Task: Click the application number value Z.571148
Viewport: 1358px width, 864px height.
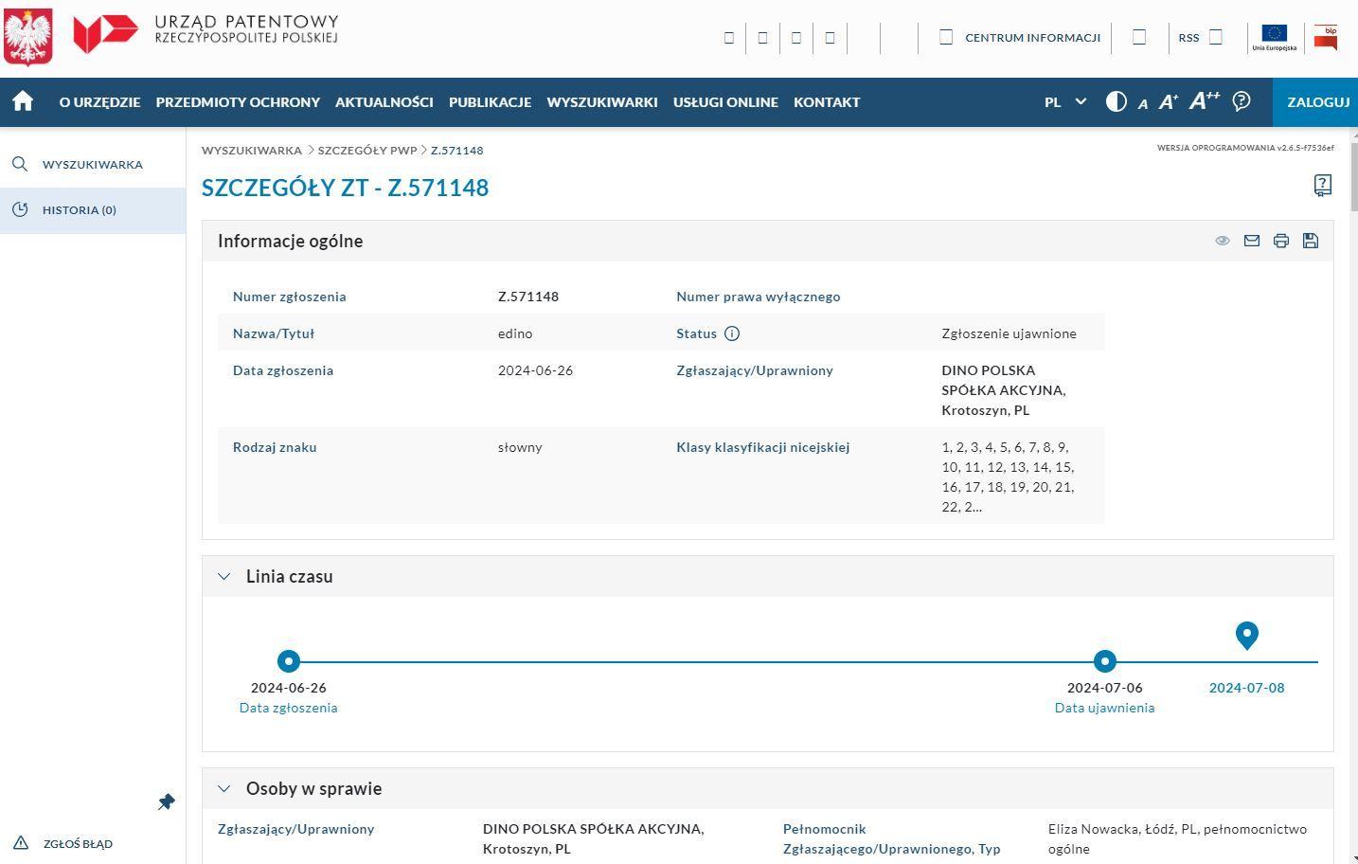Action: click(x=528, y=297)
